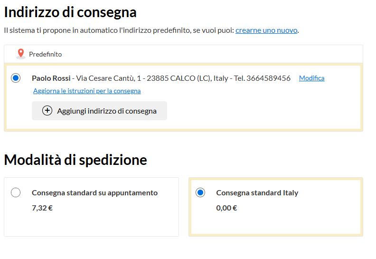Click the circled plus icon
The image size is (376, 259).
(x=47, y=111)
